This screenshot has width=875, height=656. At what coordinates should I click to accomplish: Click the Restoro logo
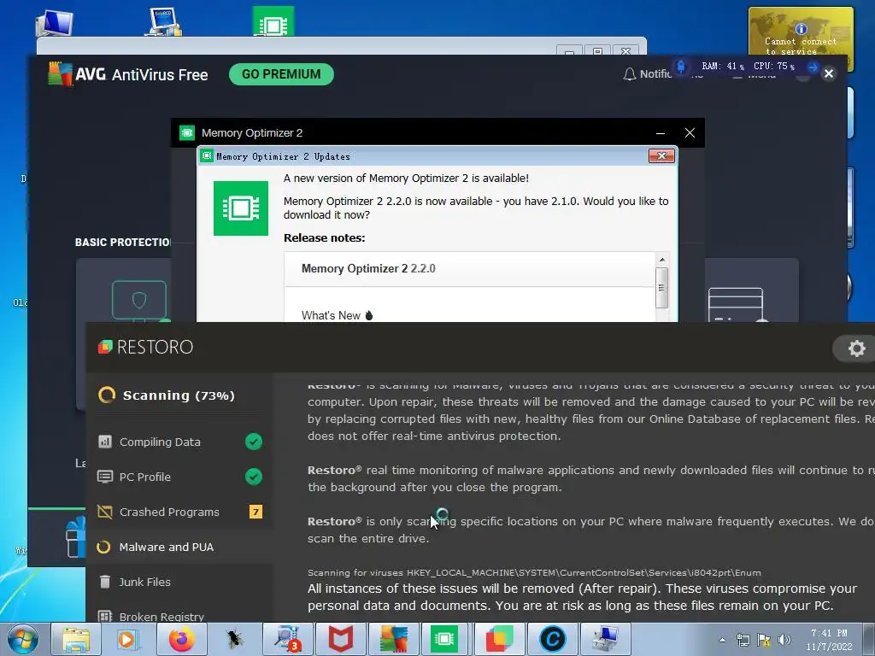145,347
